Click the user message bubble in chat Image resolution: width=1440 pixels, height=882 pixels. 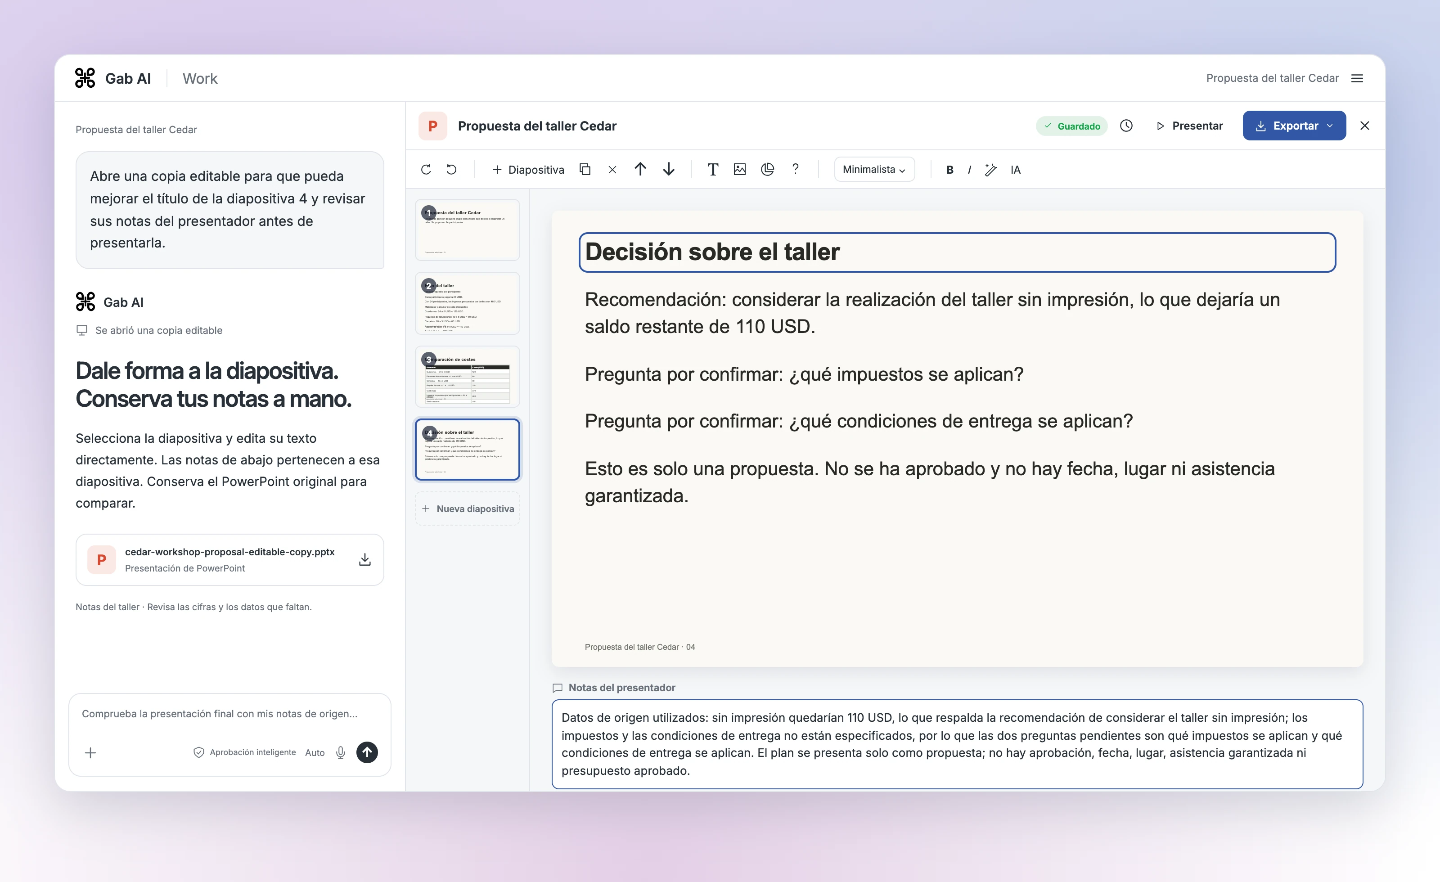[x=229, y=210]
